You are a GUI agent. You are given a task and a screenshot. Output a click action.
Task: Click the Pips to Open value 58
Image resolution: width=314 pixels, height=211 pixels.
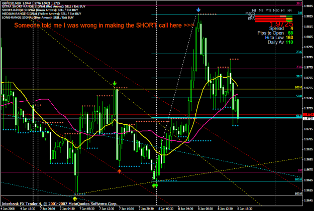point(290,33)
